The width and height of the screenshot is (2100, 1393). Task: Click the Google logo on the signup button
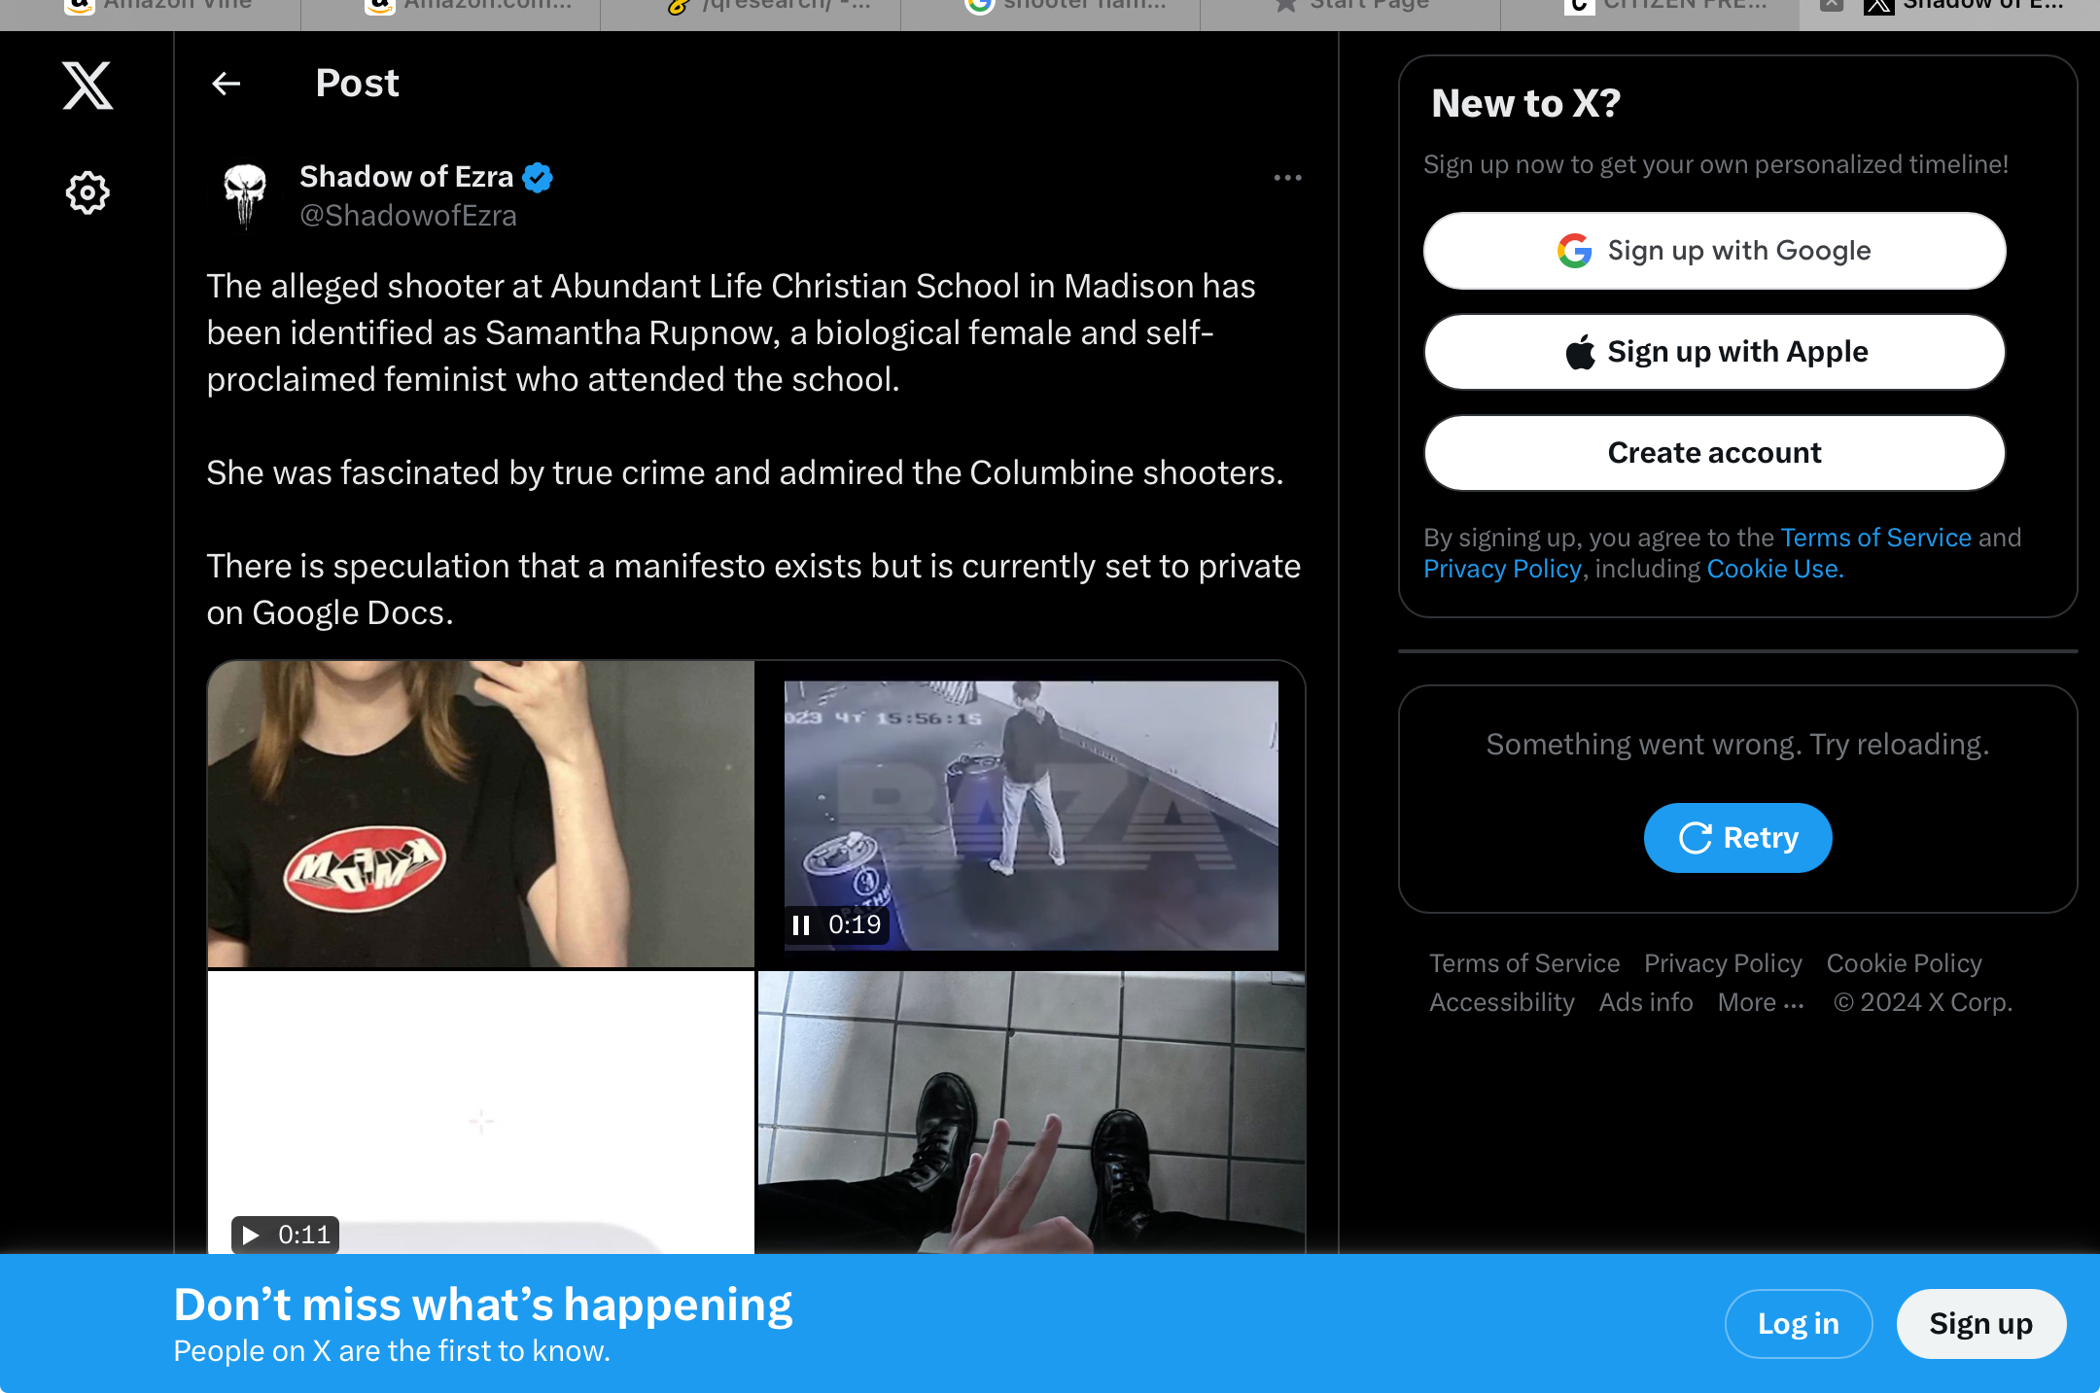click(x=1574, y=251)
